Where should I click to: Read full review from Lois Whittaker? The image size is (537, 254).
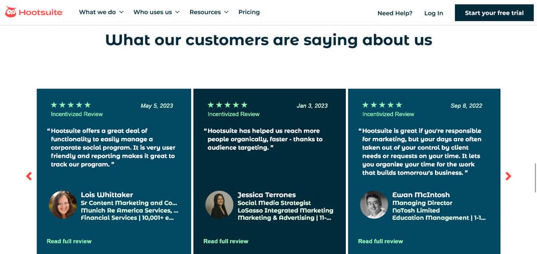(69, 241)
